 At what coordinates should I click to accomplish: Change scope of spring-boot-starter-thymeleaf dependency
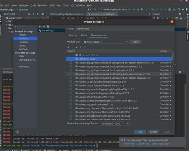[165, 63]
